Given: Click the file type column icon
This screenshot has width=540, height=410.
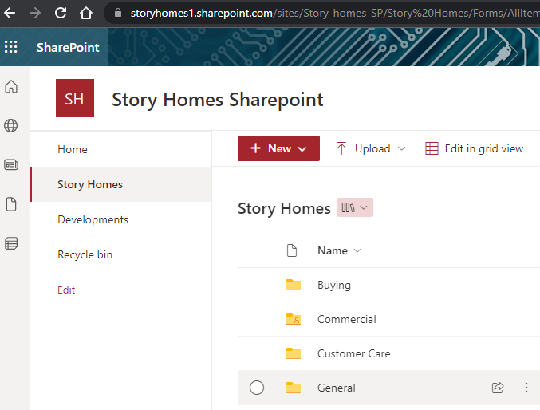Looking at the screenshot, I should tap(292, 250).
